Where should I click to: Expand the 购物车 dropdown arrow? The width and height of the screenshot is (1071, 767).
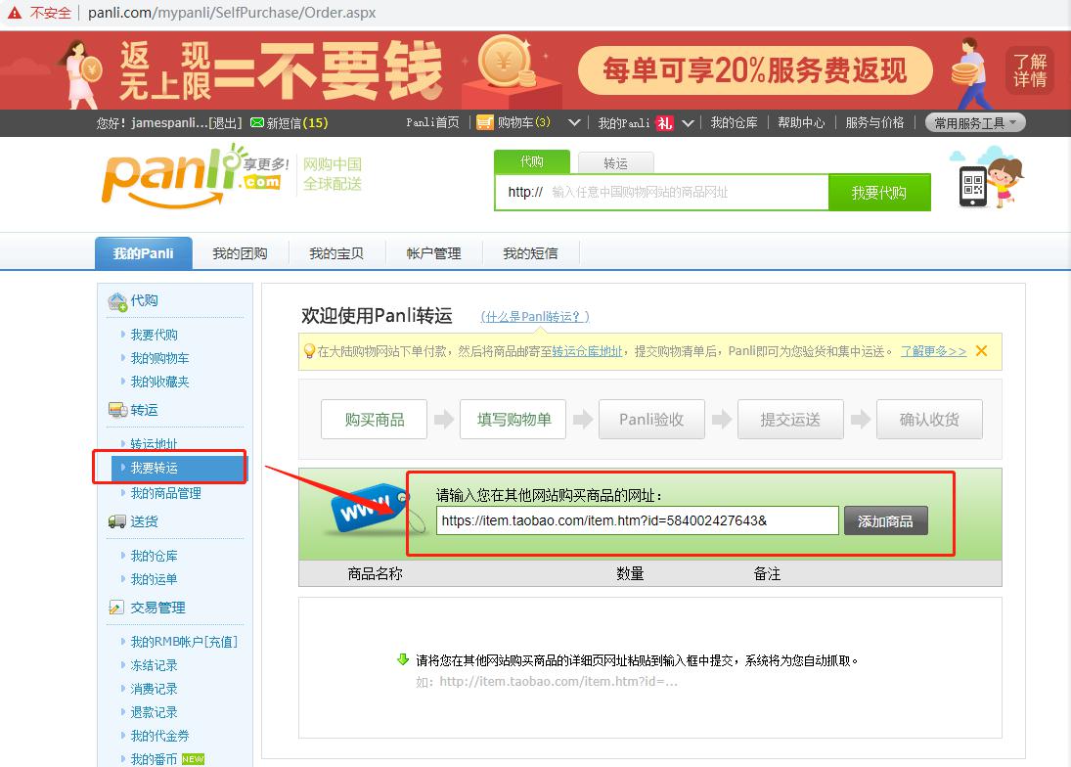point(575,123)
